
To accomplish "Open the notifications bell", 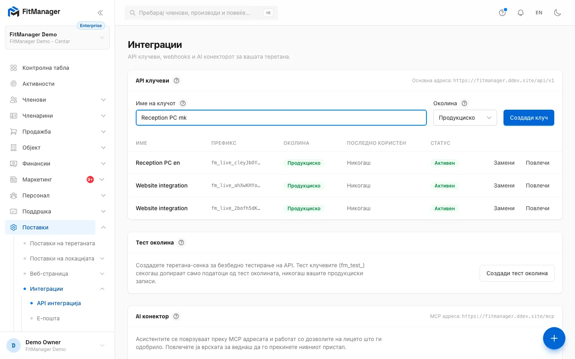I will [x=521, y=13].
